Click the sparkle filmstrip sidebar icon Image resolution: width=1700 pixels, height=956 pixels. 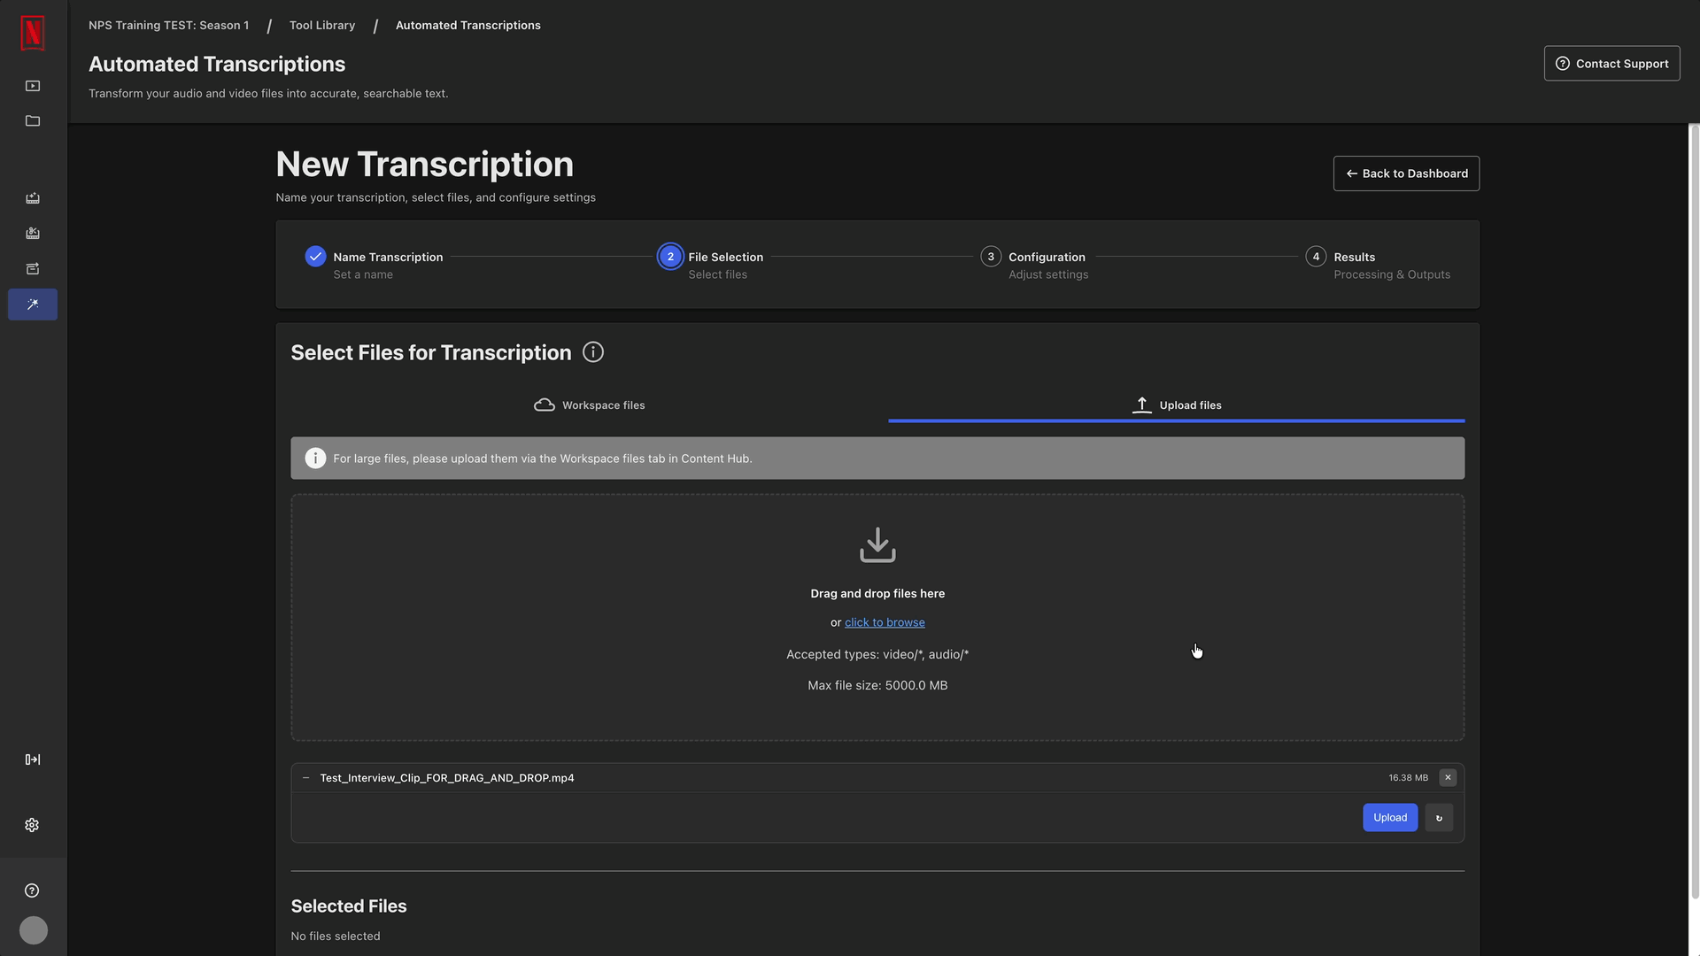(33, 198)
